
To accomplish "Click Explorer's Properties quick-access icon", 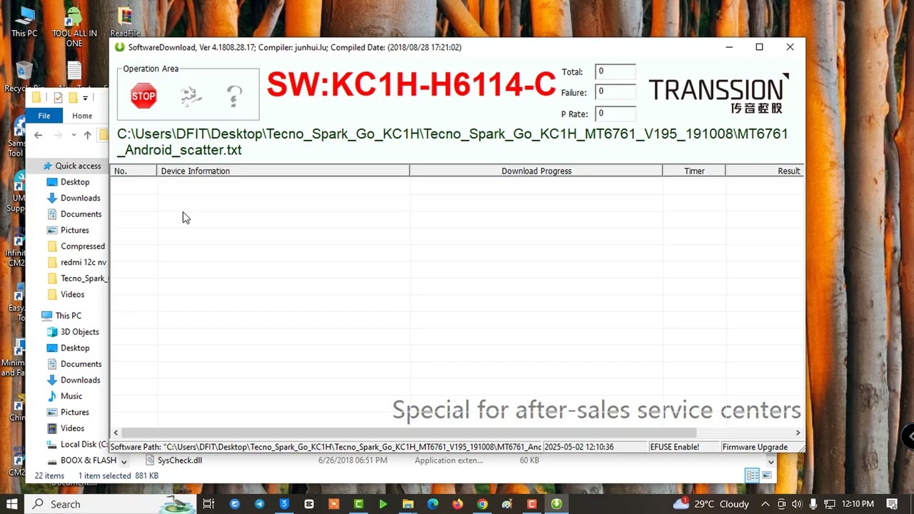I will coord(58,98).
